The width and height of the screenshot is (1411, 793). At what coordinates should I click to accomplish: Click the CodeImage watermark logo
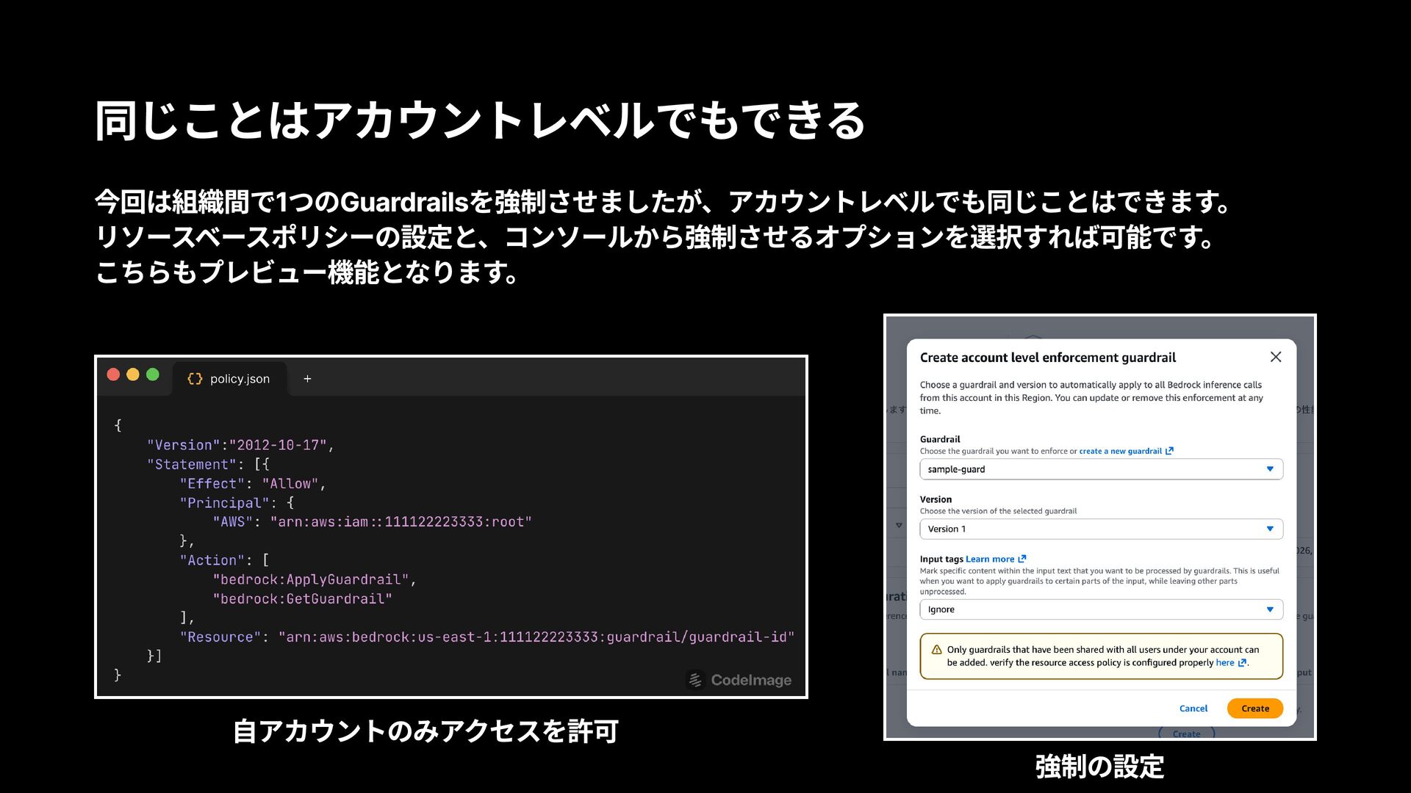[x=695, y=680]
